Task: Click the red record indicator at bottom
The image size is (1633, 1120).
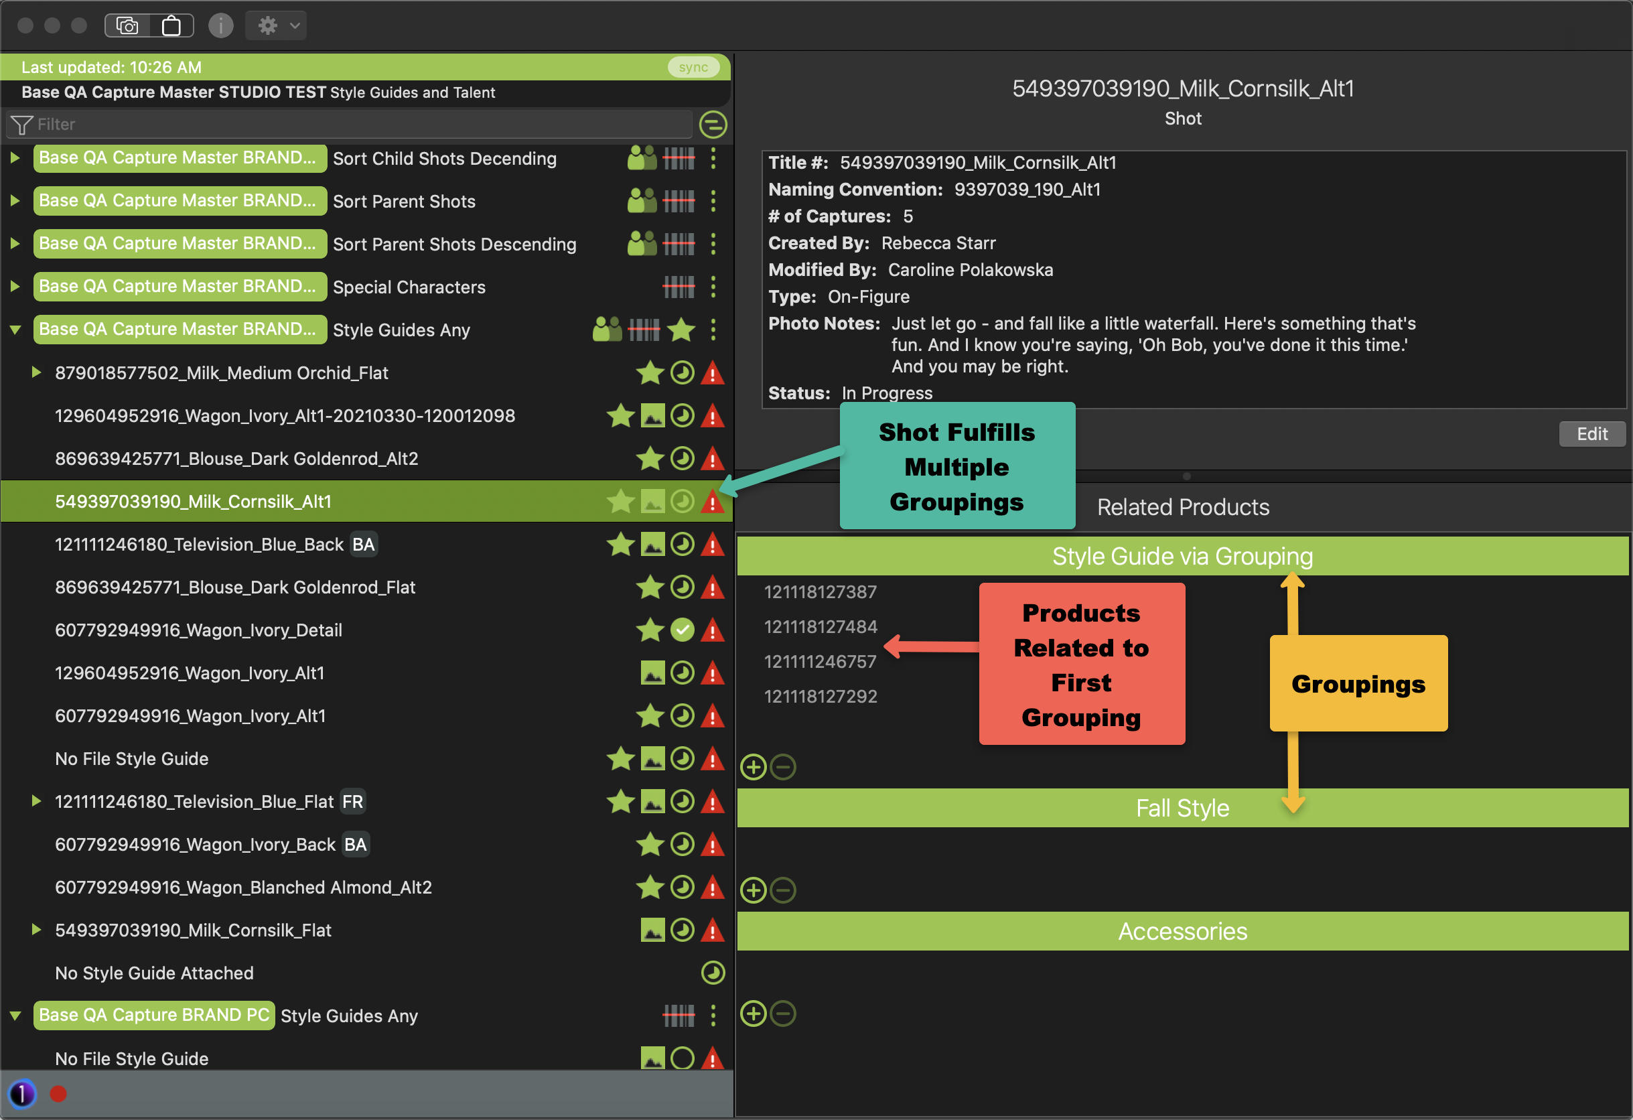Action: (58, 1094)
